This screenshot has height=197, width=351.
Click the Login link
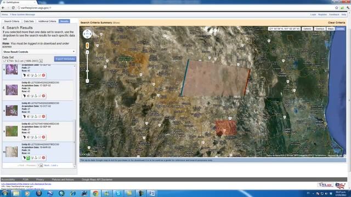pos(313,15)
